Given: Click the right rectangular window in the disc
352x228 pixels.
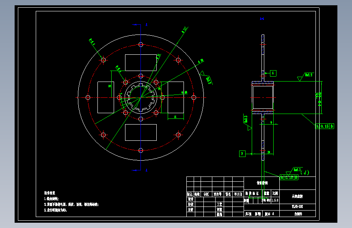Looking at the screenshot, I should click(x=176, y=97).
